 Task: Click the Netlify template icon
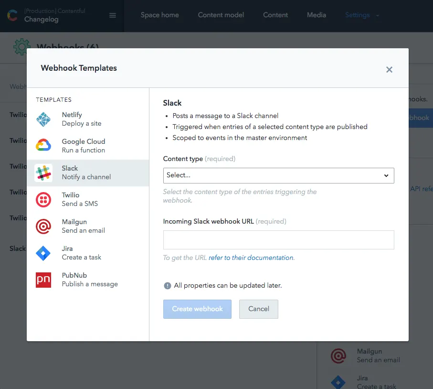coord(43,119)
